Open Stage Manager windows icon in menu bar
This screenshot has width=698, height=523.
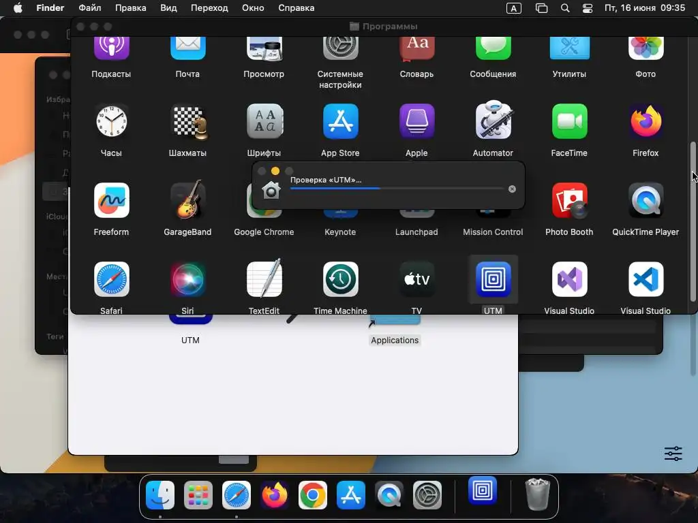(x=541, y=8)
